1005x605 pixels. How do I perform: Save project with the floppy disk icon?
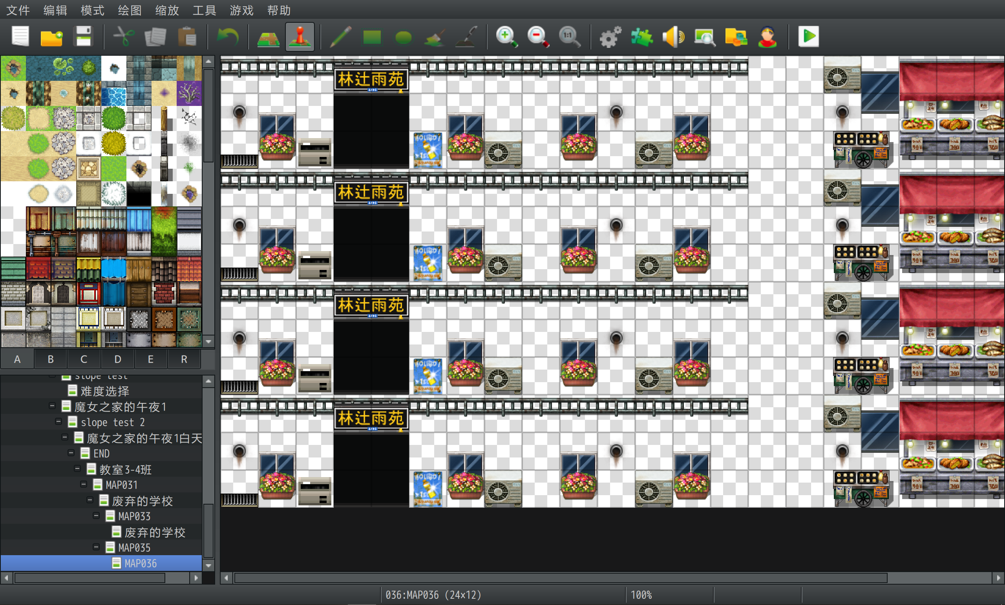click(84, 37)
